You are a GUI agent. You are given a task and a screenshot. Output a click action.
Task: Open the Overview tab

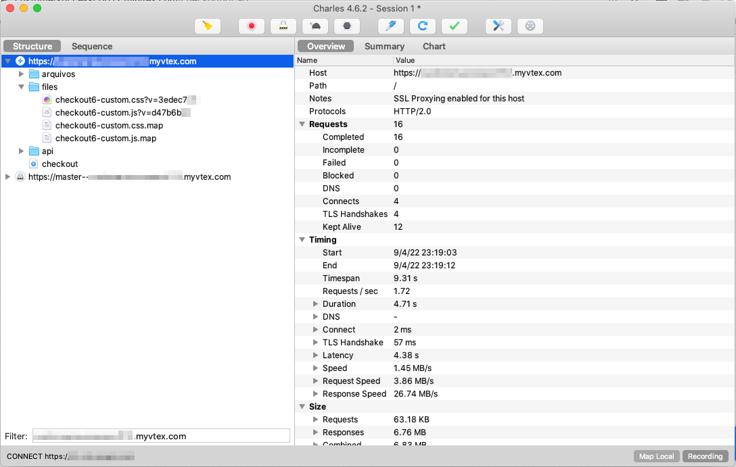tap(326, 46)
